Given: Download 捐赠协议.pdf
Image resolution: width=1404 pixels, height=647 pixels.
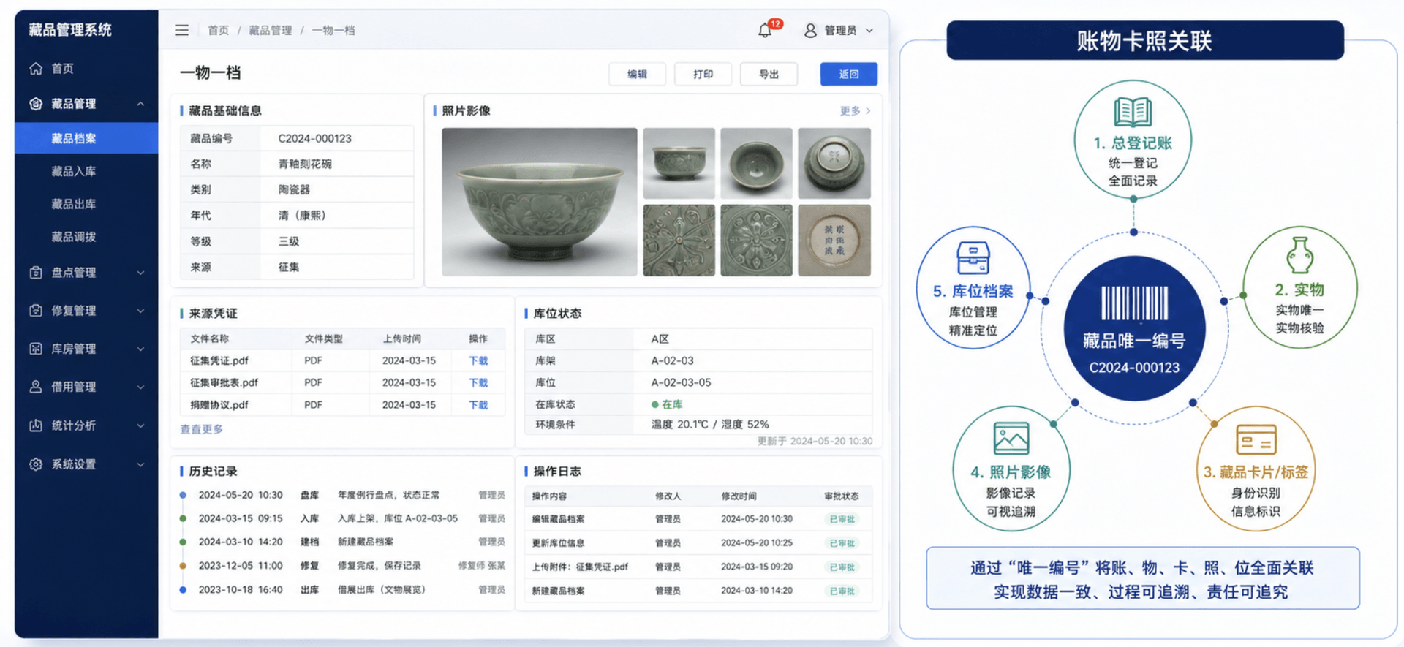Looking at the screenshot, I should [478, 404].
